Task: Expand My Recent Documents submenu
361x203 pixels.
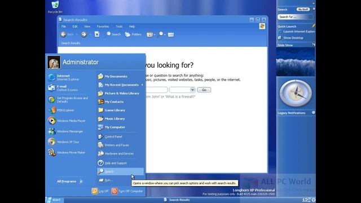Action: (x=120, y=85)
